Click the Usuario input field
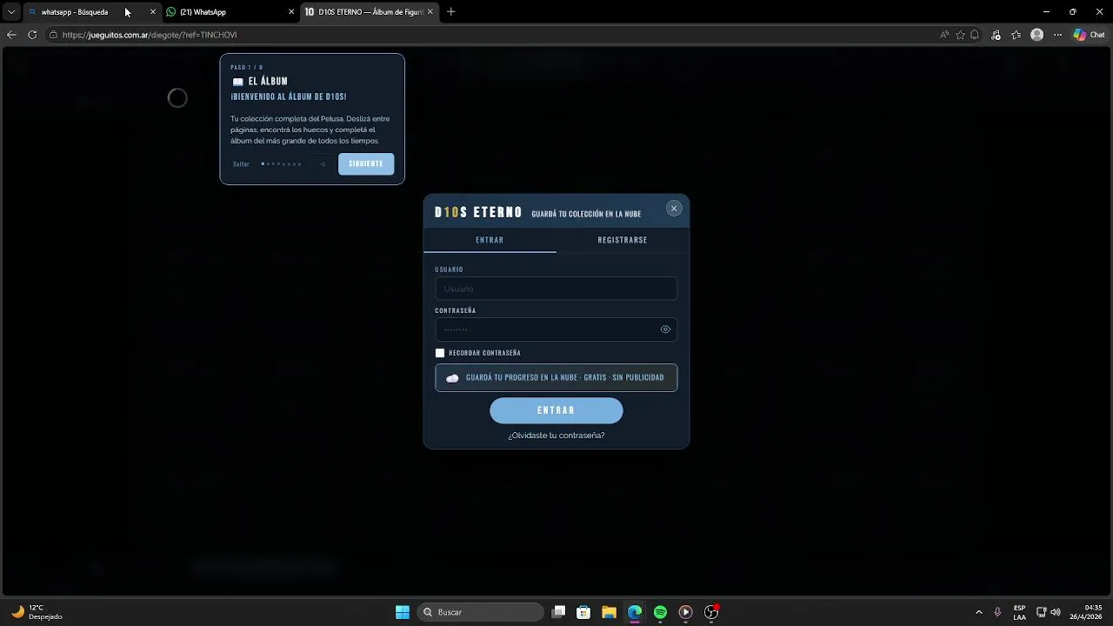Screen dimensions: 1113x626 [556, 289]
